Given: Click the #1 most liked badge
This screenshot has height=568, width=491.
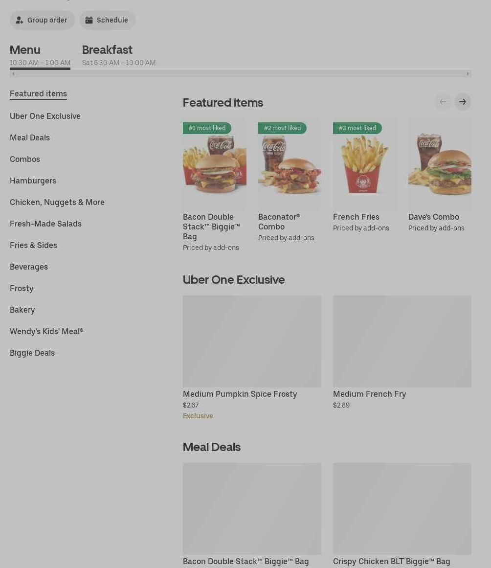Looking at the screenshot, I should point(207,128).
